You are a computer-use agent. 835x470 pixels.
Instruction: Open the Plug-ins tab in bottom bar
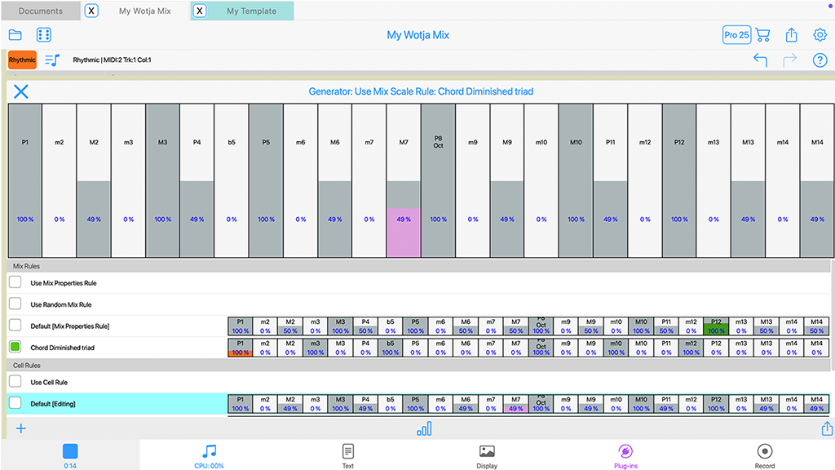[626, 455]
